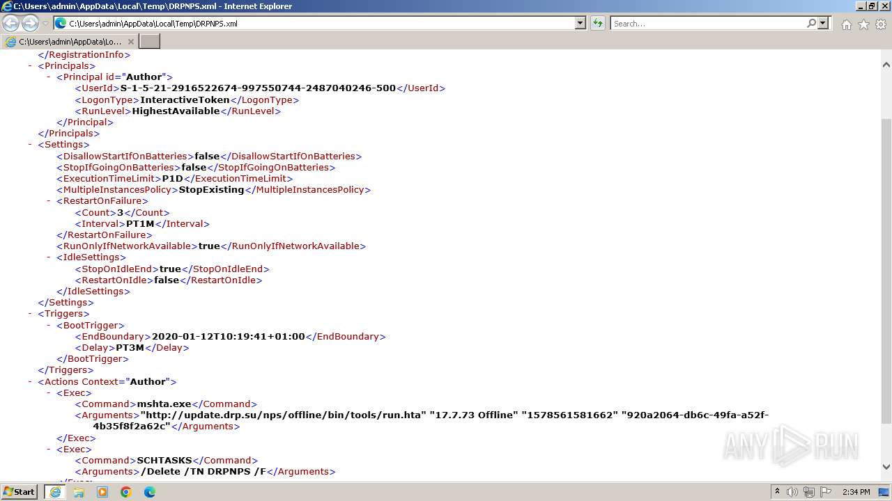Collapse the Principal id Author node
Screen dimensions: 892x501
[x=49, y=77]
